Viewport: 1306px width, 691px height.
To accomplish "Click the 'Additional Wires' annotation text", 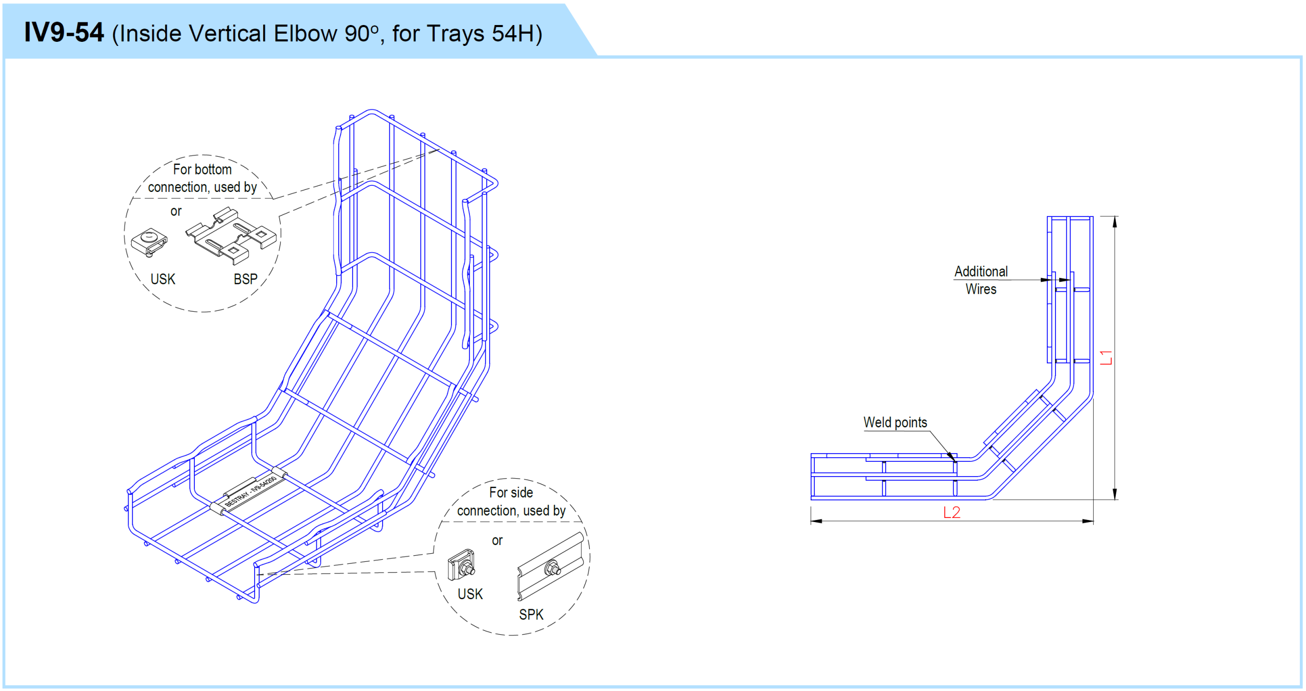I will tap(981, 280).
